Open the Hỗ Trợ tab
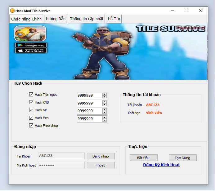 (x=114, y=19)
